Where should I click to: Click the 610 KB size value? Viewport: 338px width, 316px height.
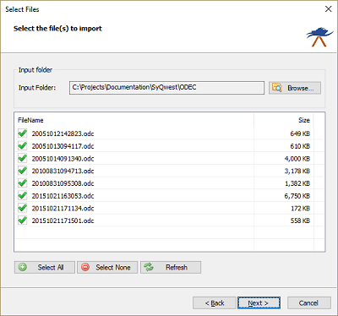300,146
